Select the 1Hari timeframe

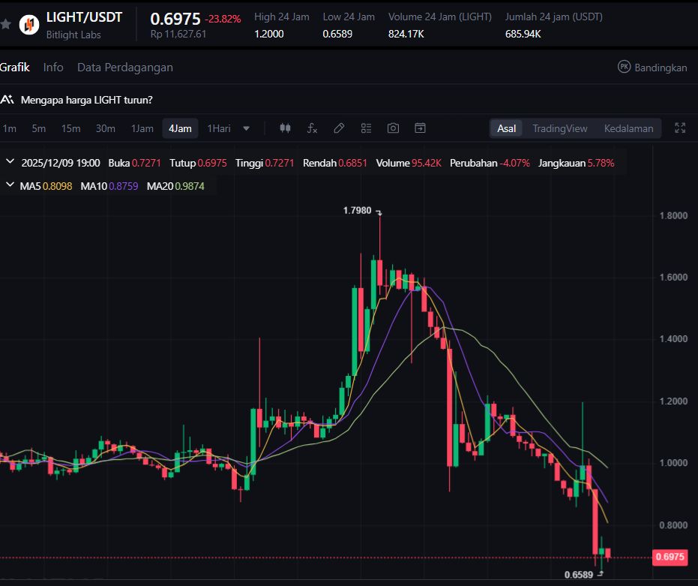(219, 128)
